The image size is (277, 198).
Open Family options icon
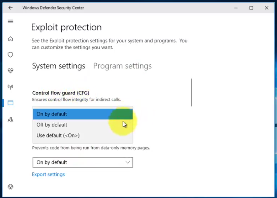(x=11, y=120)
